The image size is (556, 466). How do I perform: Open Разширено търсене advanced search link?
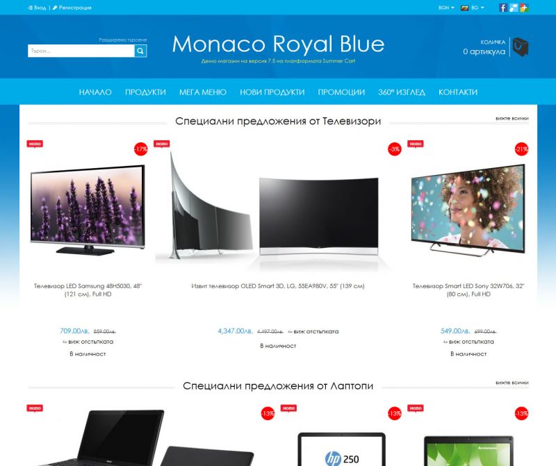click(x=123, y=40)
